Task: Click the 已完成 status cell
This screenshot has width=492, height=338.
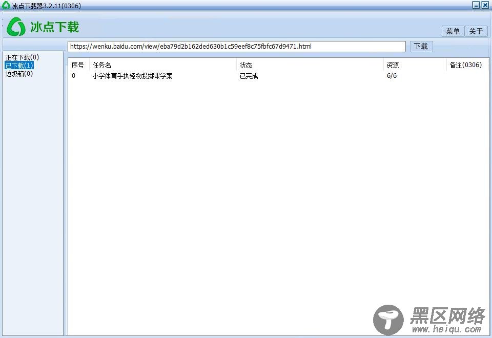Action: tap(249, 76)
